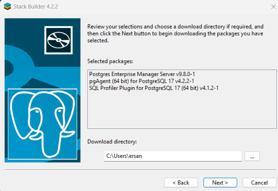Select the pgAgent (64 bit) for PostgreSQL 17 row
This screenshot has height=191, width=278.
(x=142, y=81)
